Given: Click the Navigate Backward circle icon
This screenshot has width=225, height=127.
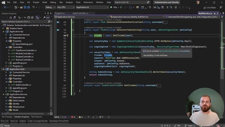Looking at the screenshot, I should pos(5,7).
